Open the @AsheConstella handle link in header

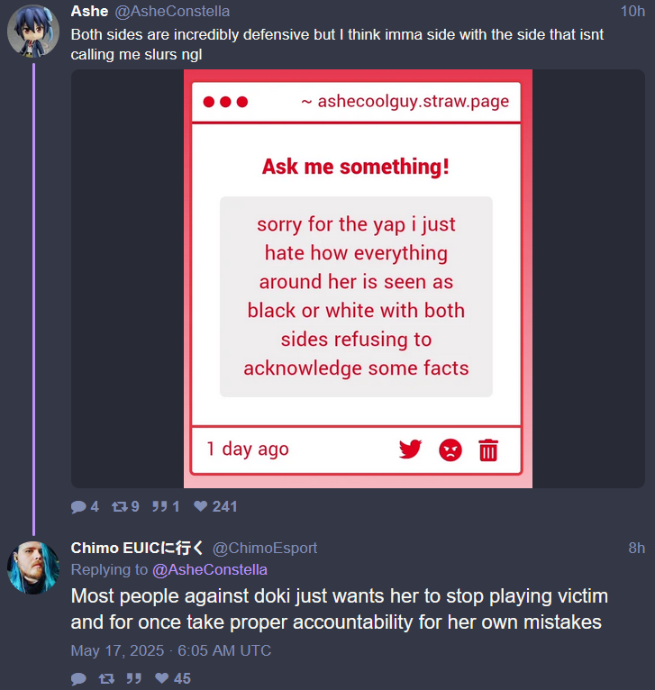(x=172, y=11)
